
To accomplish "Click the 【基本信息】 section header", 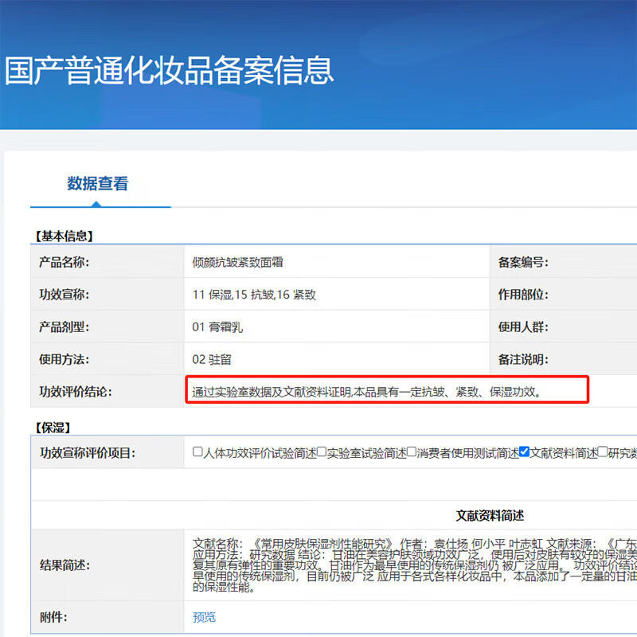I will [x=64, y=236].
